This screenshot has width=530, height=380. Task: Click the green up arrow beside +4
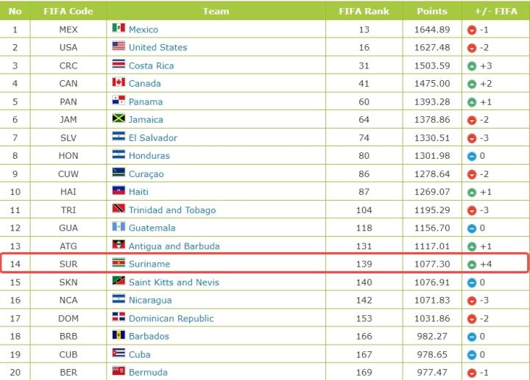pos(471,264)
